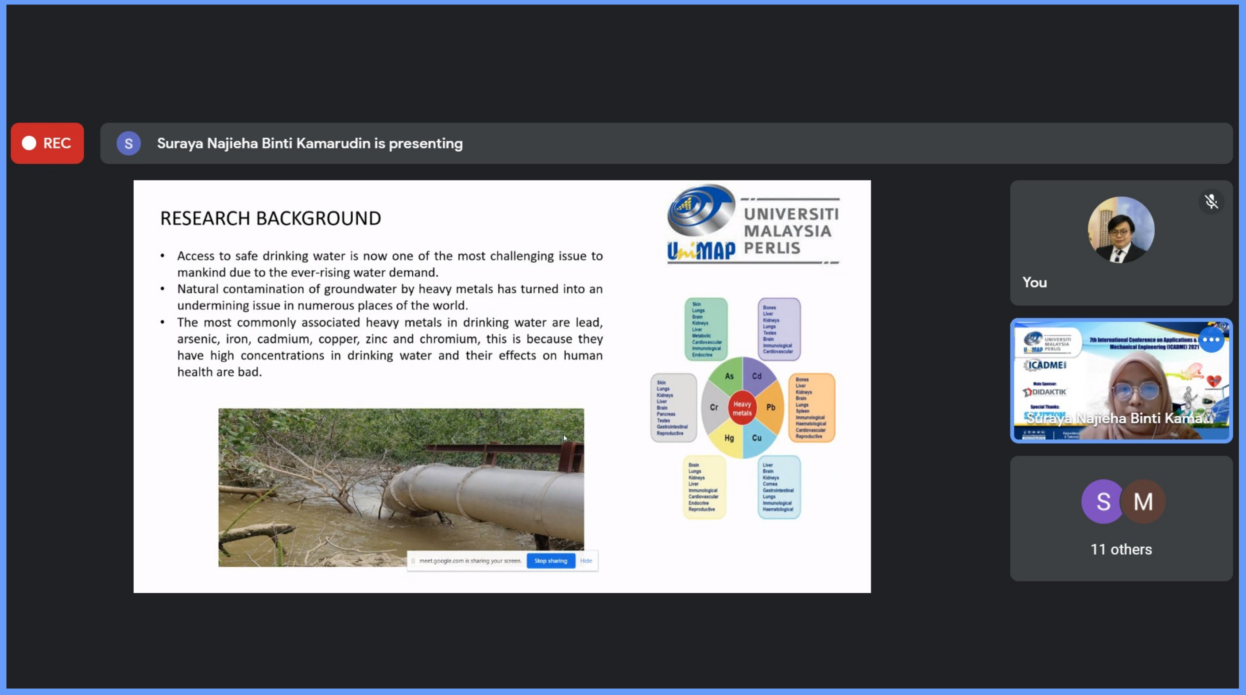Click the red Heavy metals center circle
Image resolution: width=1246 pixels, height=695 pixels.
tap(742, 408)
